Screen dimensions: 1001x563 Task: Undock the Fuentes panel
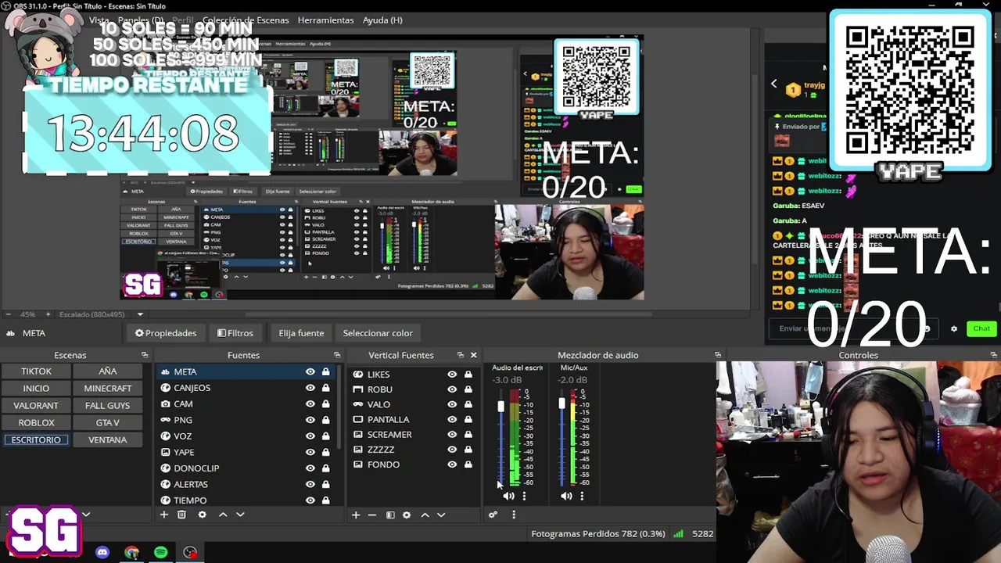[337, 355]
